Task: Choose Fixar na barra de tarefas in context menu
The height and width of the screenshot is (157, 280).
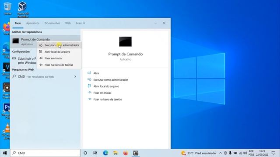Action: point(59,65)
